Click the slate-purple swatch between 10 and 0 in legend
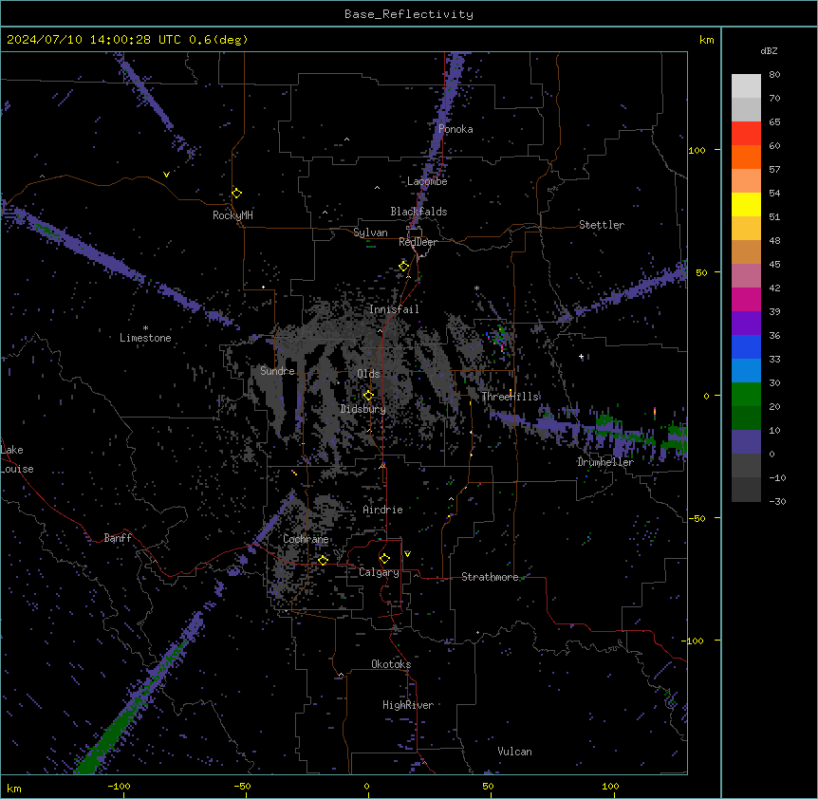This screenshot has width=818, height=799. tap(746, 442)
